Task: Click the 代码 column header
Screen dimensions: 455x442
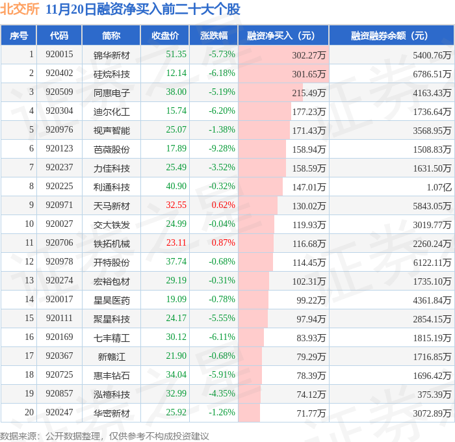Action: pos(59,35)
